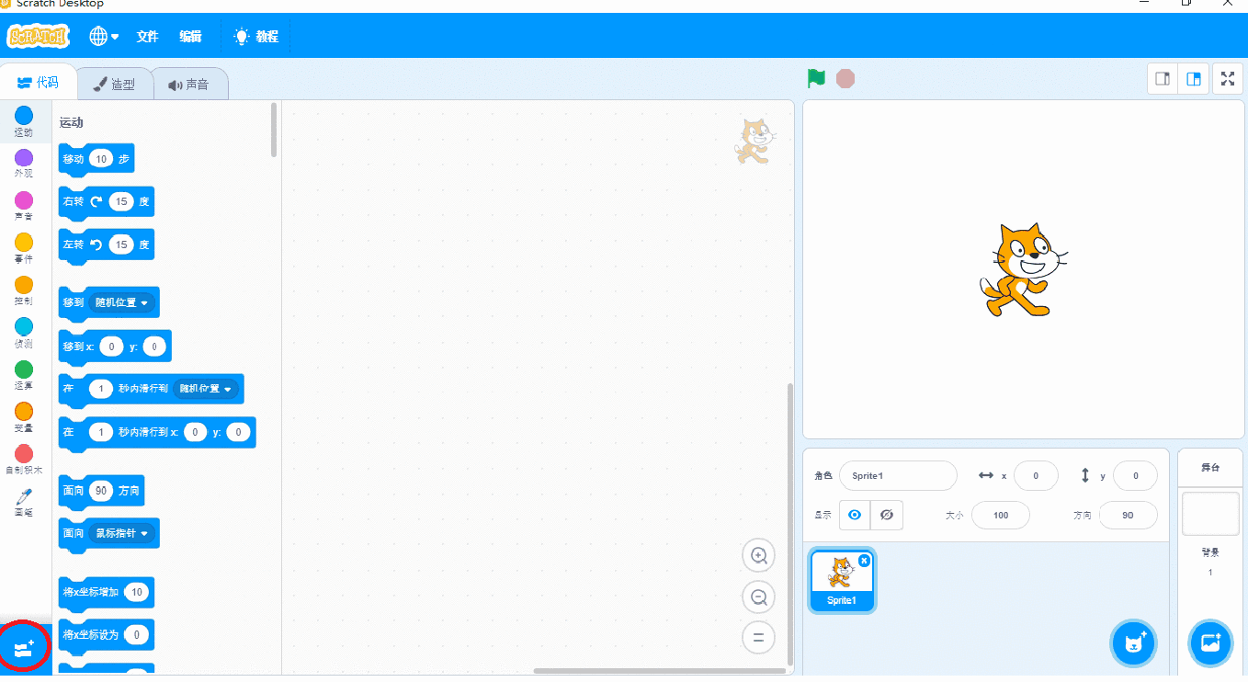This screenshot has height=682, width=1248.
Task: Select the 画笔 pen category
Action: [x=24, y=502]
